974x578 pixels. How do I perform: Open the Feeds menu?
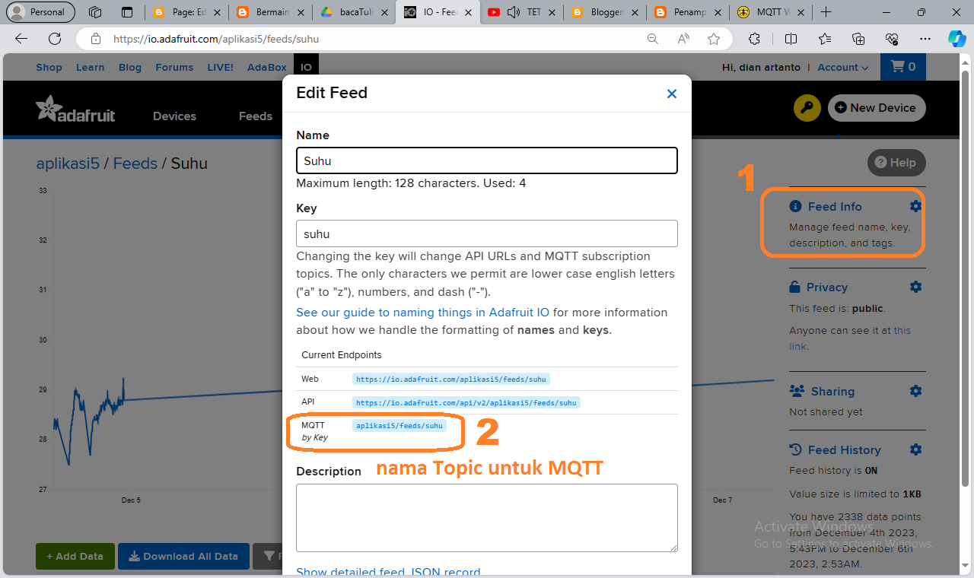point(255,116)
